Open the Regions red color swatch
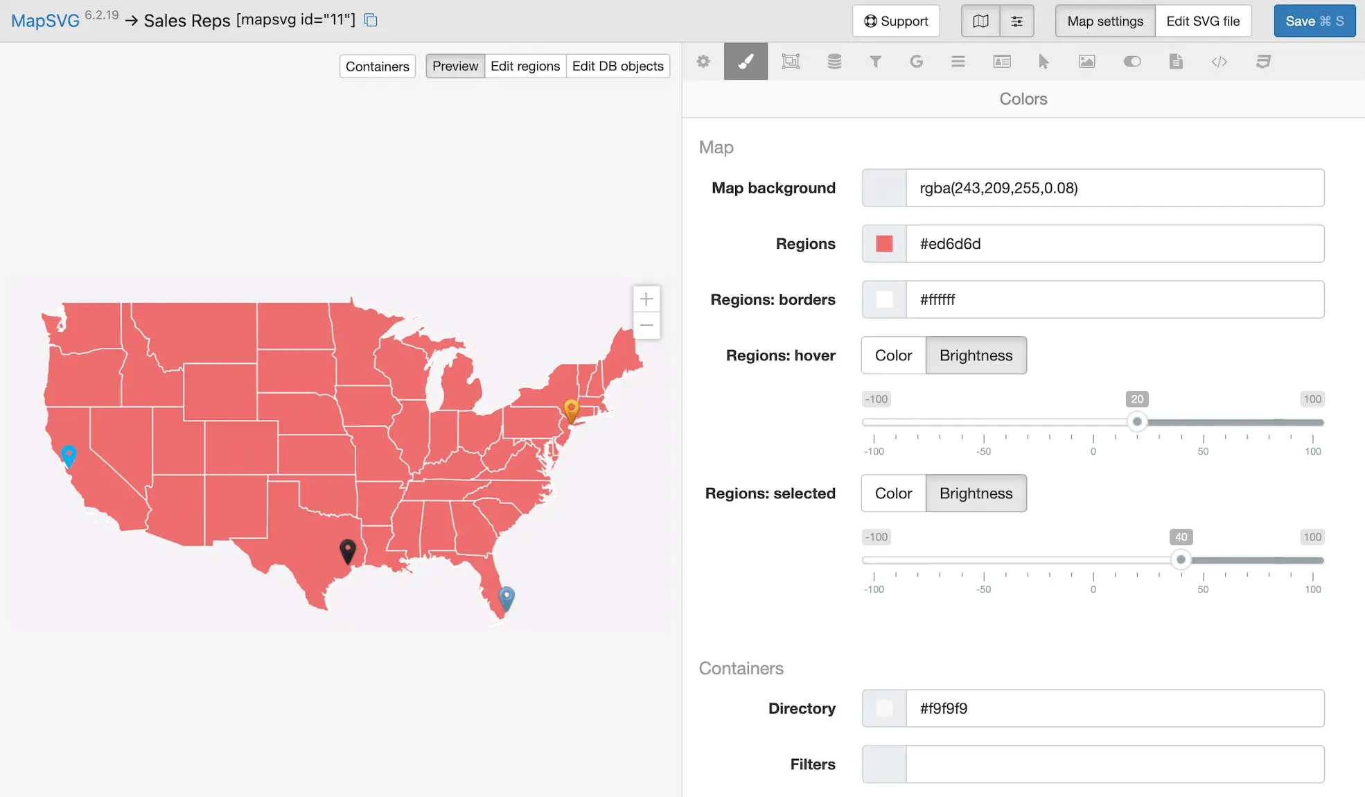The width and height of the screenshot is (1365, 797). point(884,244)
